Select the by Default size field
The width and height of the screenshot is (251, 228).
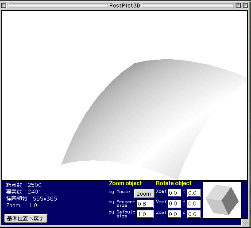(x=145, y=214)
